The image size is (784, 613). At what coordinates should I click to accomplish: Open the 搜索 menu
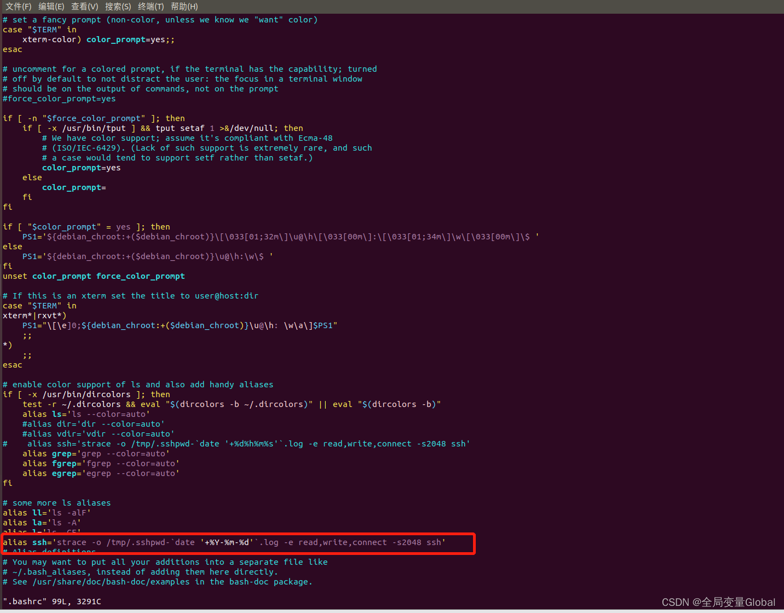coord(118,7)
